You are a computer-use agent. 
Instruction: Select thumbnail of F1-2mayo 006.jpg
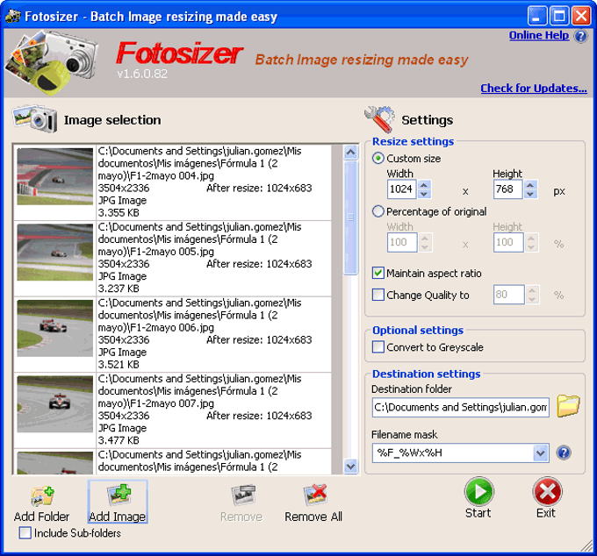54,328
